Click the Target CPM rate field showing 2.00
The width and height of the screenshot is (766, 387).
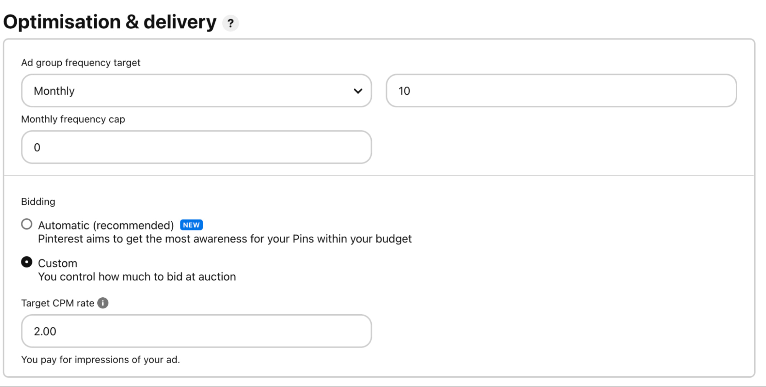tap(196, 331)
